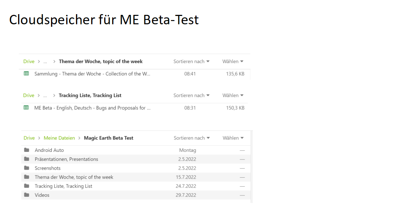Viewport: 398px width, 224px height.
Task: Click the Thema der Woche folder icon
Action: pos(26,177)
